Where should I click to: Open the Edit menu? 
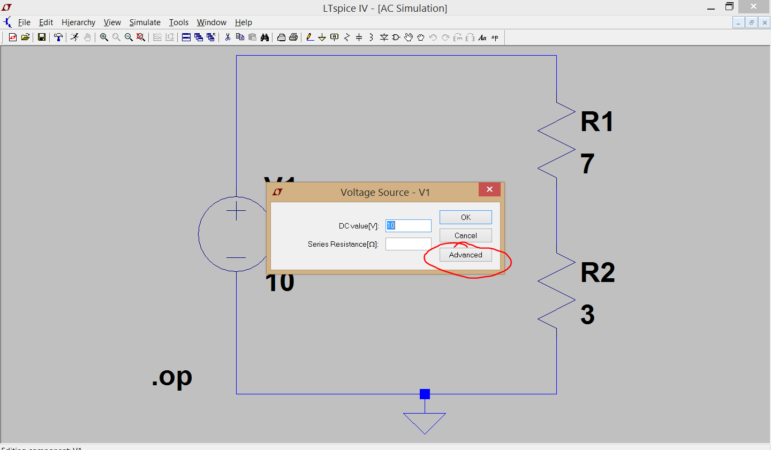point(46,22)
